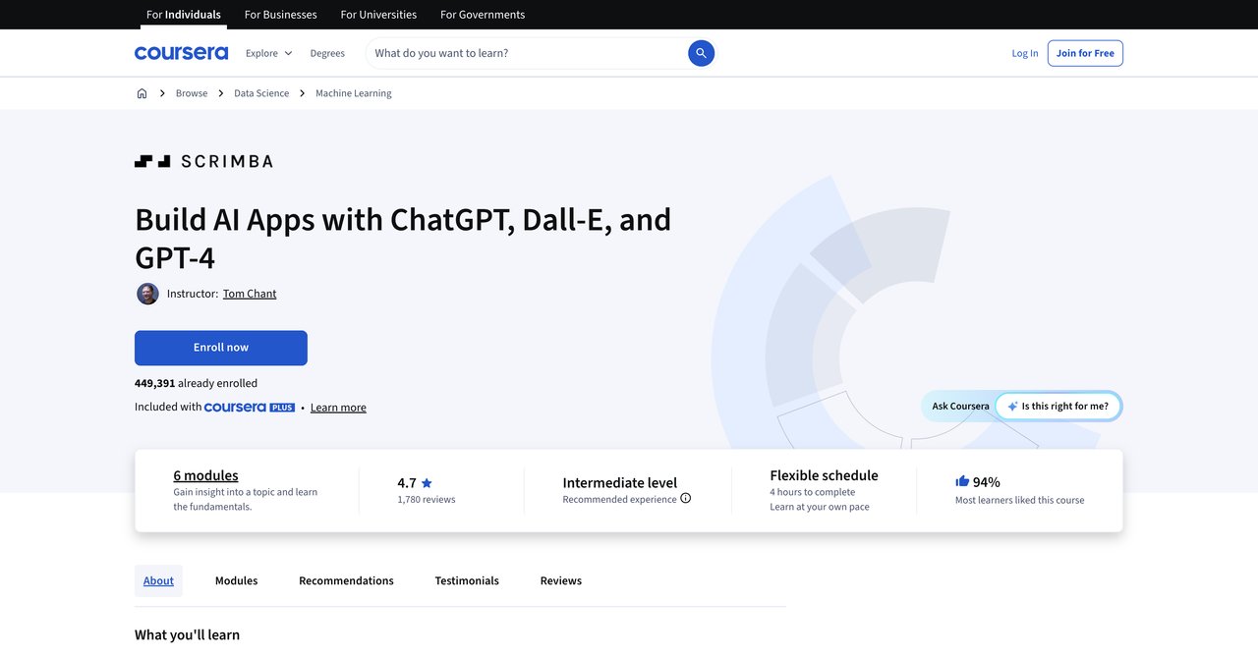Open the Explore dropdown

(268, 53)
